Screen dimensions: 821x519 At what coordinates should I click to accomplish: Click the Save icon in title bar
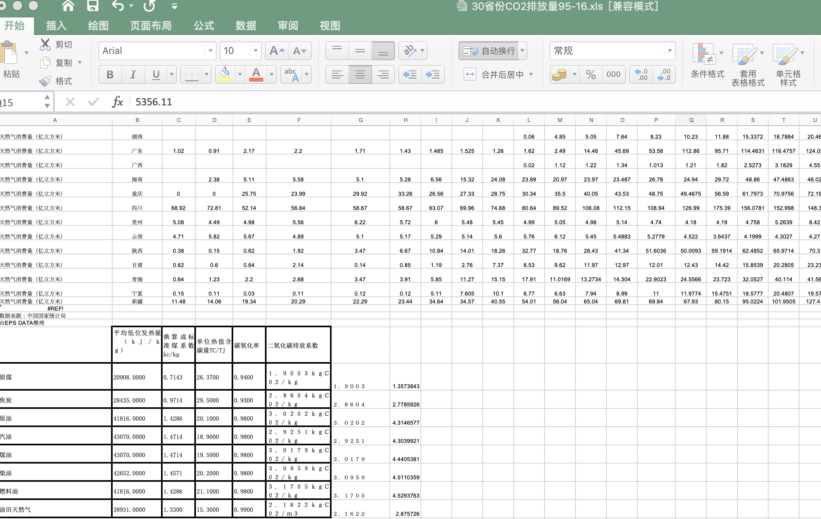[x=92, y=6]
